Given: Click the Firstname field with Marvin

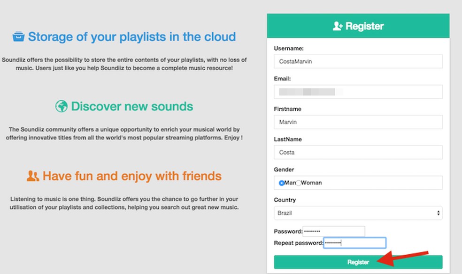Looking at the screenshot, I should point(358,122).
